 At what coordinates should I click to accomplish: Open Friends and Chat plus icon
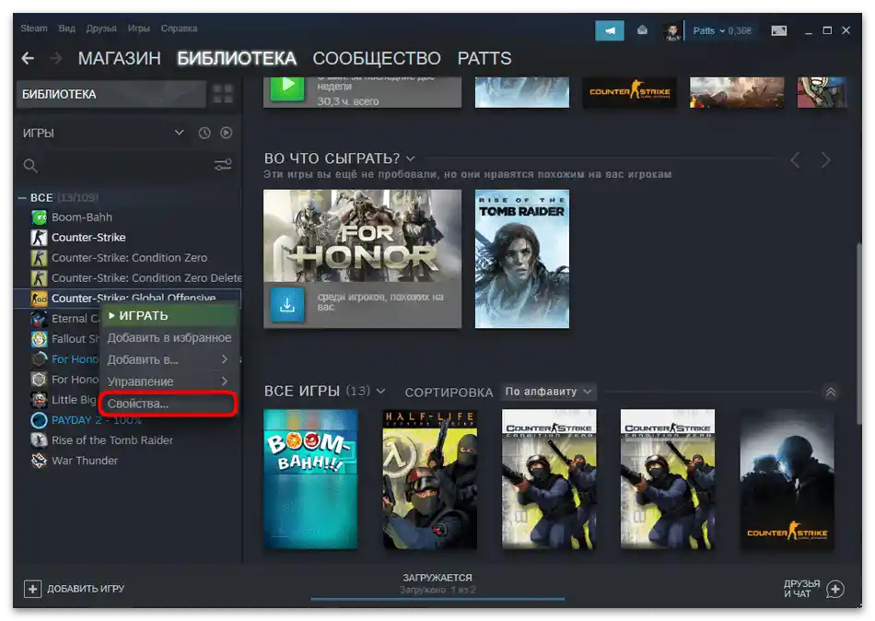click(x=835, y=589)
